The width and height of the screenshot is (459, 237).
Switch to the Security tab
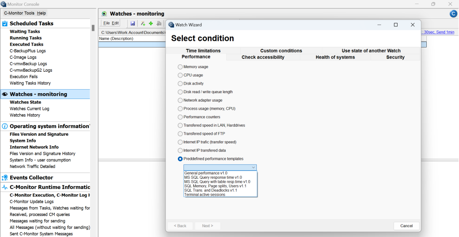(395, 57)
